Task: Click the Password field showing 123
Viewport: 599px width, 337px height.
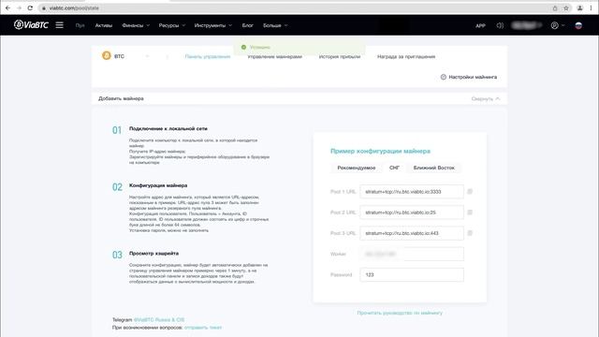Action: point(412,274)
